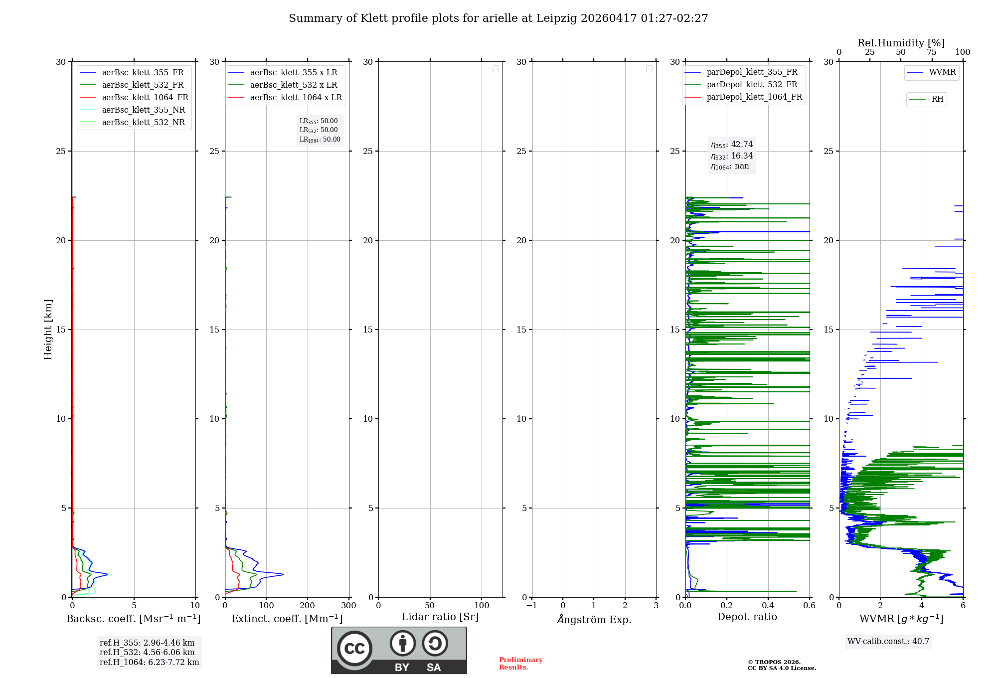Image resolution: width=997 pixels, height=678 pixels.
Task: Click the η532: 16.34 value
Action: [x=732, y=156]
